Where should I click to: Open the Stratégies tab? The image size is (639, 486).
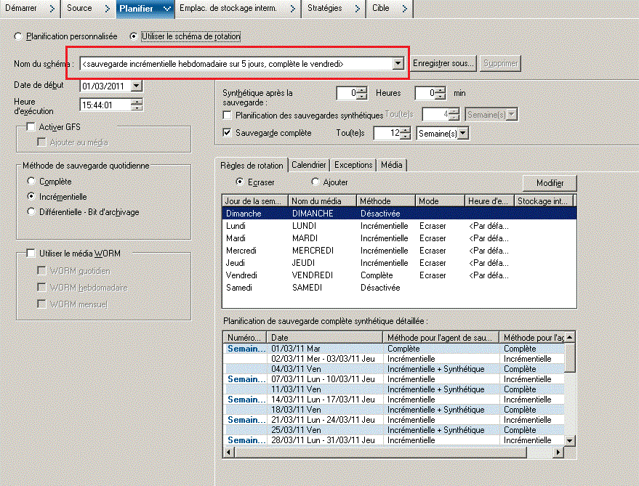pos(324,8)
